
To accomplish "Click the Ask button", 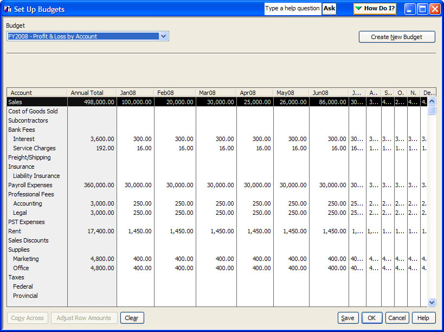I will (329, 9).
